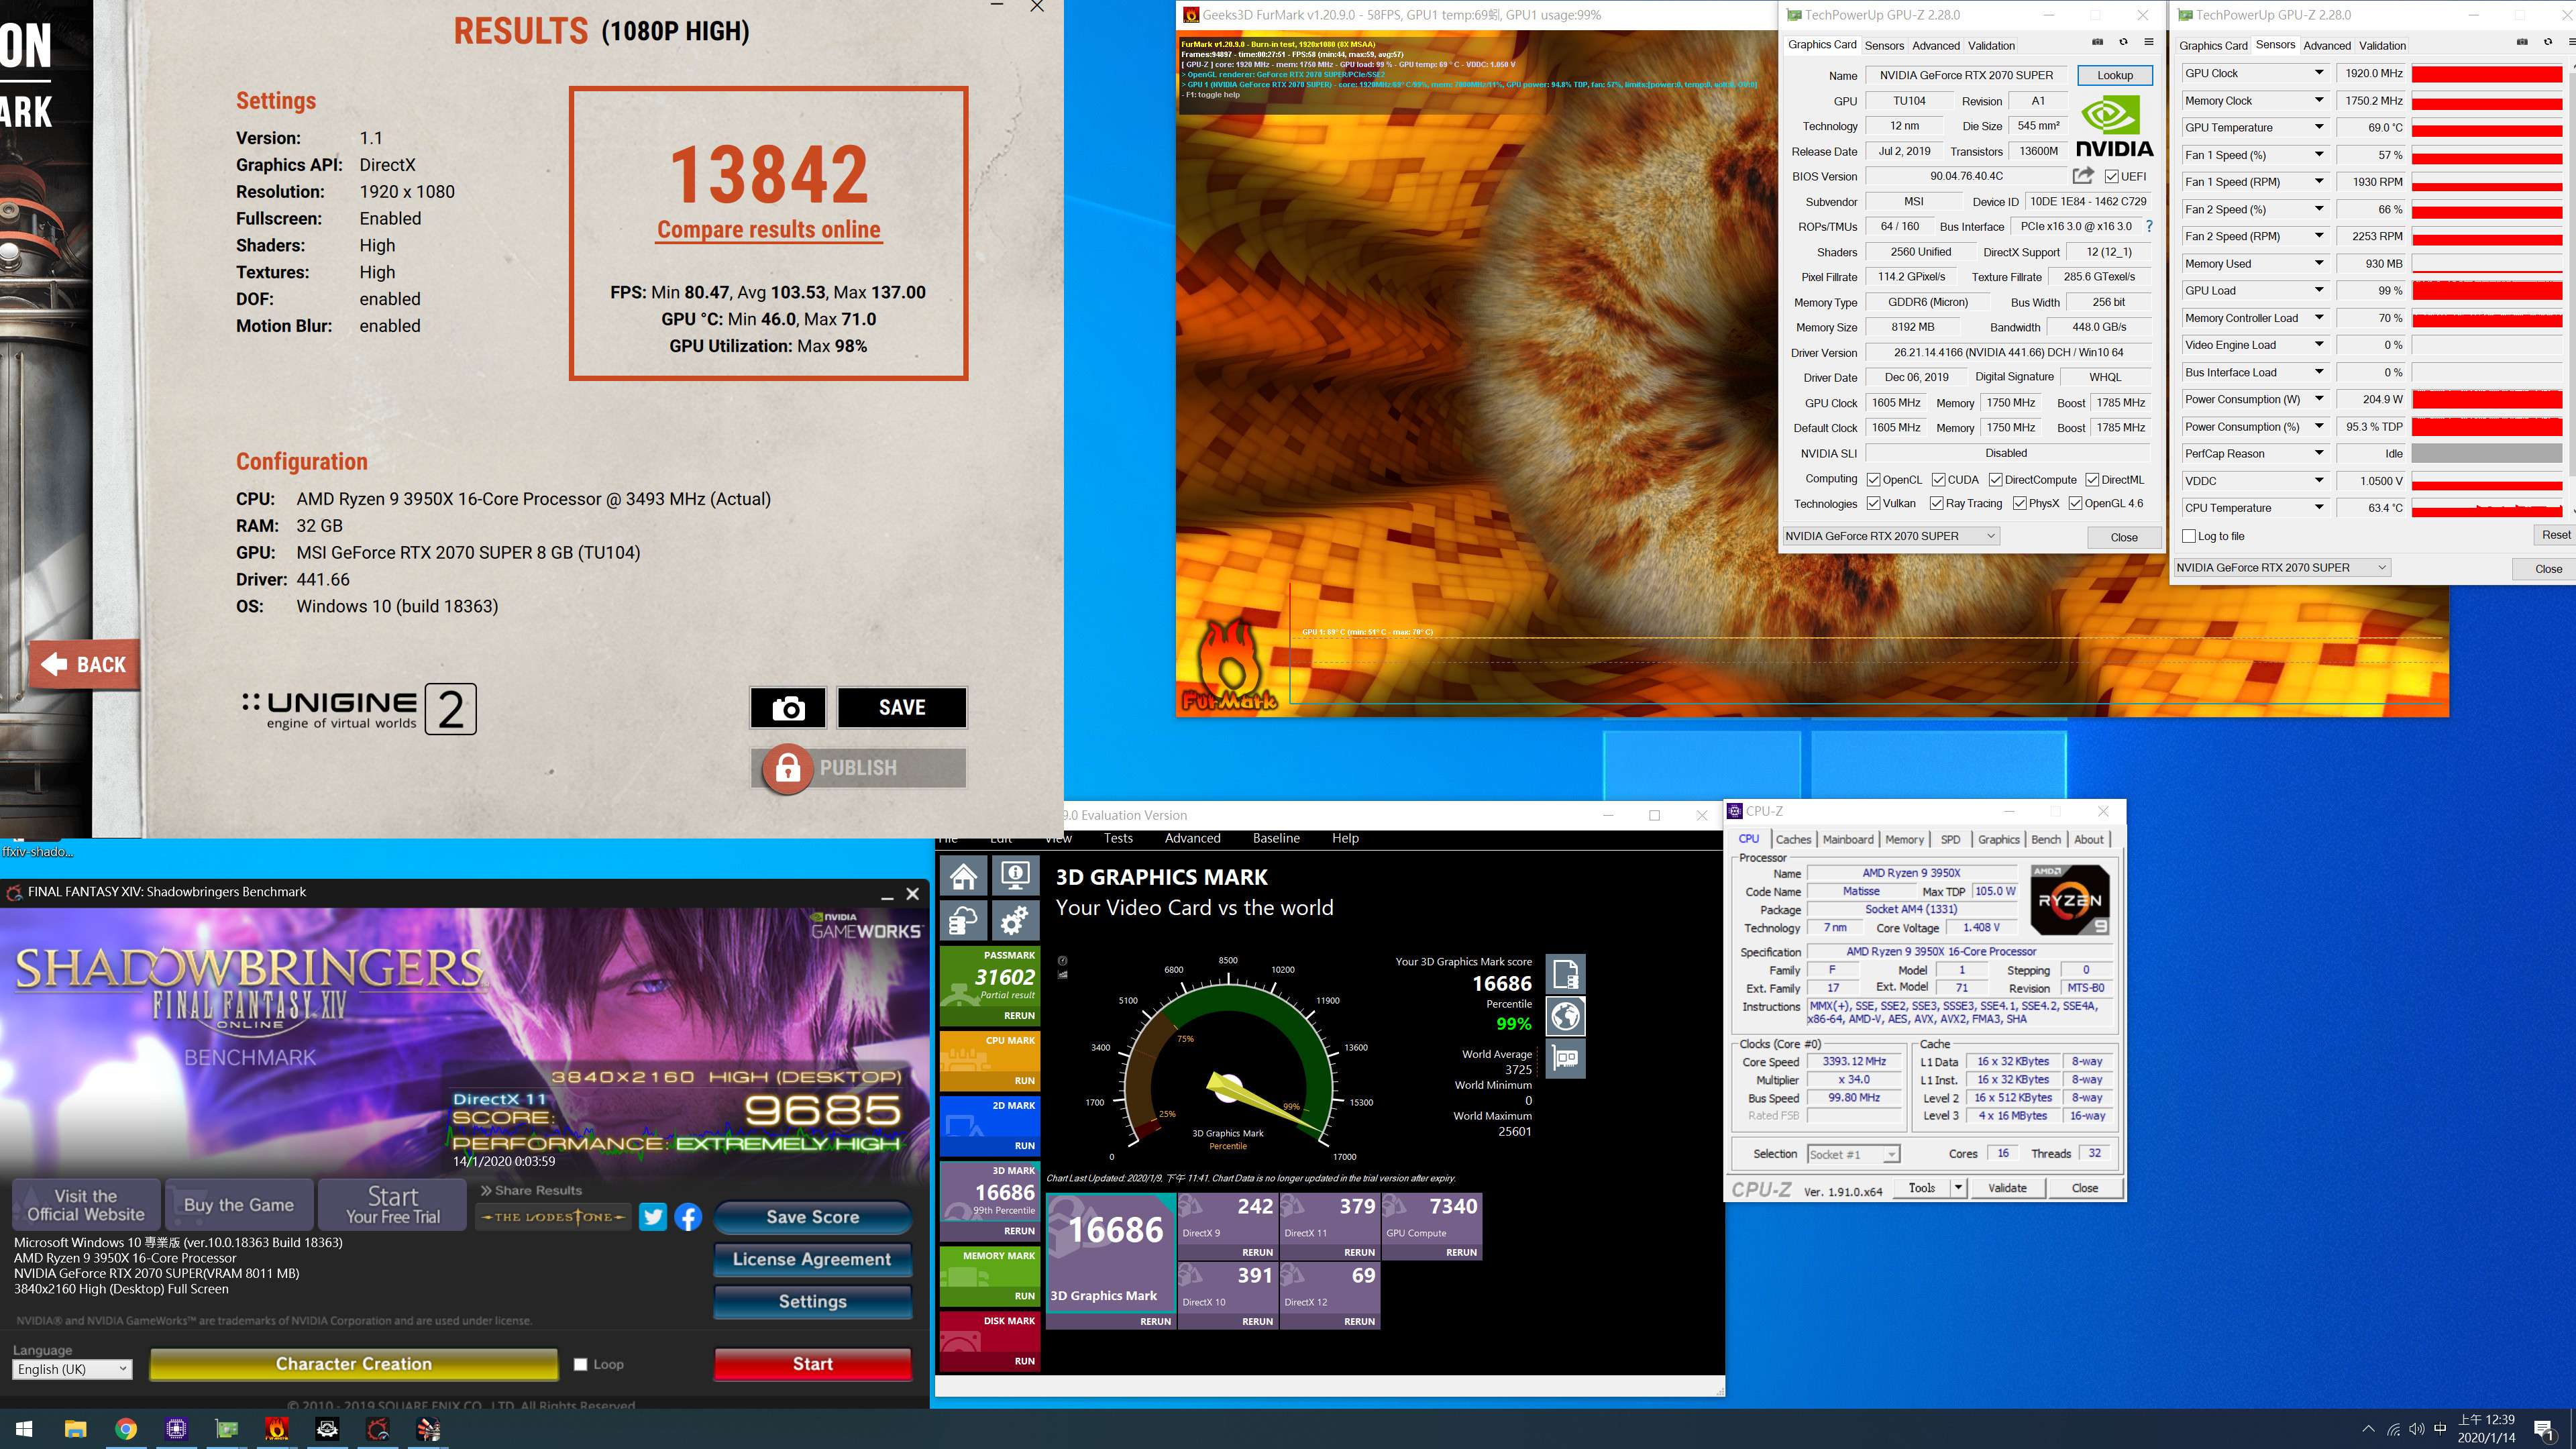
Task: Enable Log to file checkbox
Action: tap(2189, 536)
